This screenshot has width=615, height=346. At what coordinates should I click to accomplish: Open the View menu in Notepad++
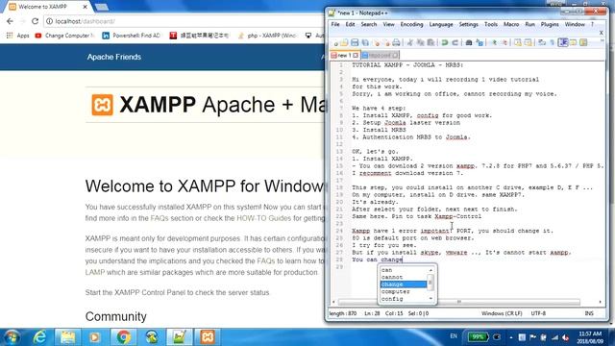click(x=388, y=24)
